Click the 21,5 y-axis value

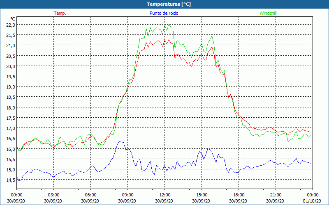pyautogui.click(x=11, y=35)
